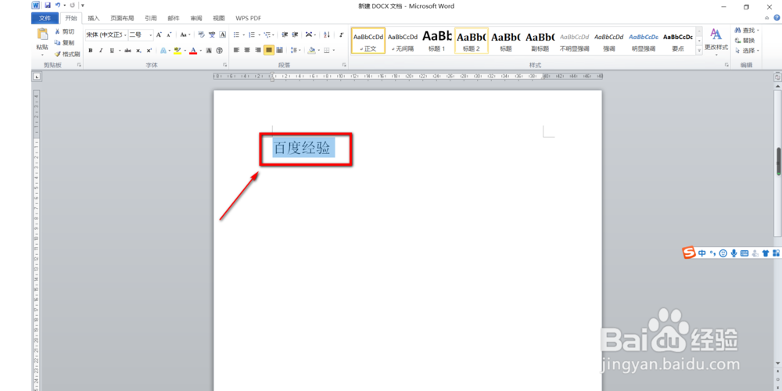Apply red font color

(193, 50)
